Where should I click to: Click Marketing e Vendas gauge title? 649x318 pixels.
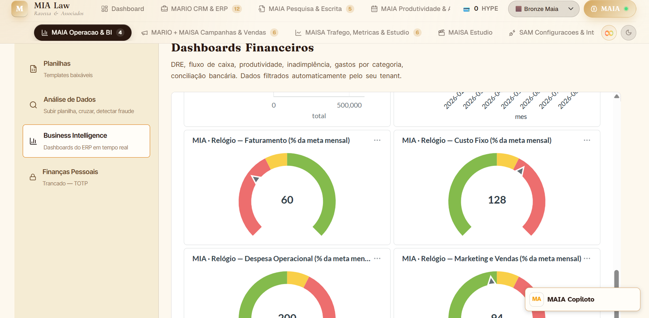pos(492,259)
